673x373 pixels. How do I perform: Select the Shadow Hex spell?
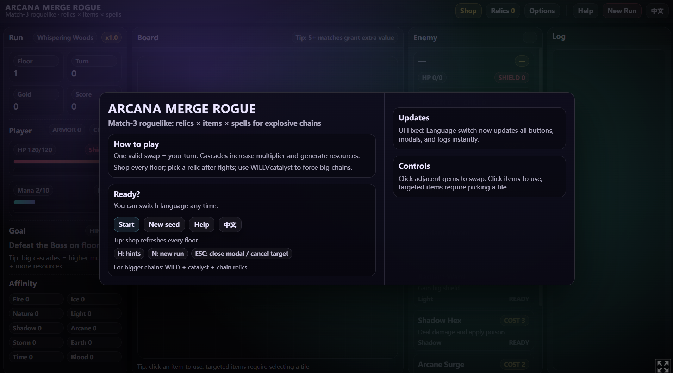click(473, 331)
